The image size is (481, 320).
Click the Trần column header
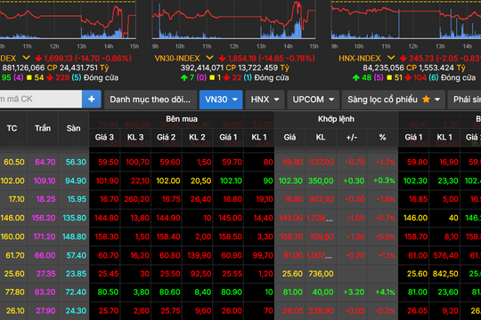click(x=43, y=128)
